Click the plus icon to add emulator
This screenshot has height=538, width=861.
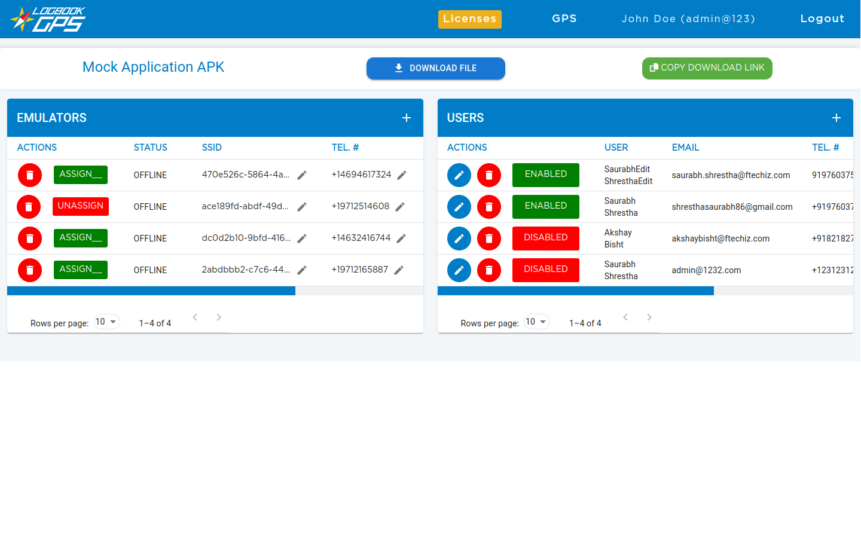pos(407,118)
